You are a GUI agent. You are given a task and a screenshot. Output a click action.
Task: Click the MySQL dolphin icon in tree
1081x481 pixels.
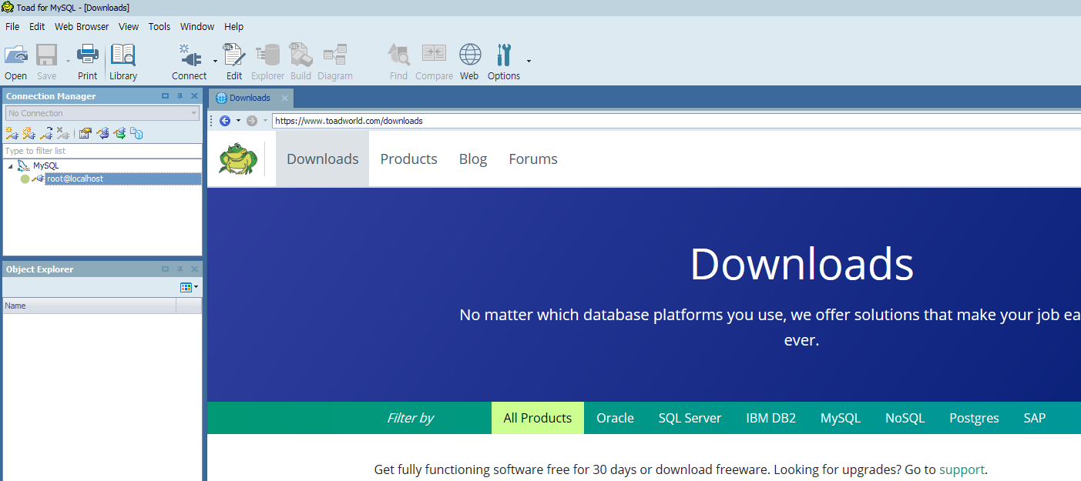coord(24,165)
